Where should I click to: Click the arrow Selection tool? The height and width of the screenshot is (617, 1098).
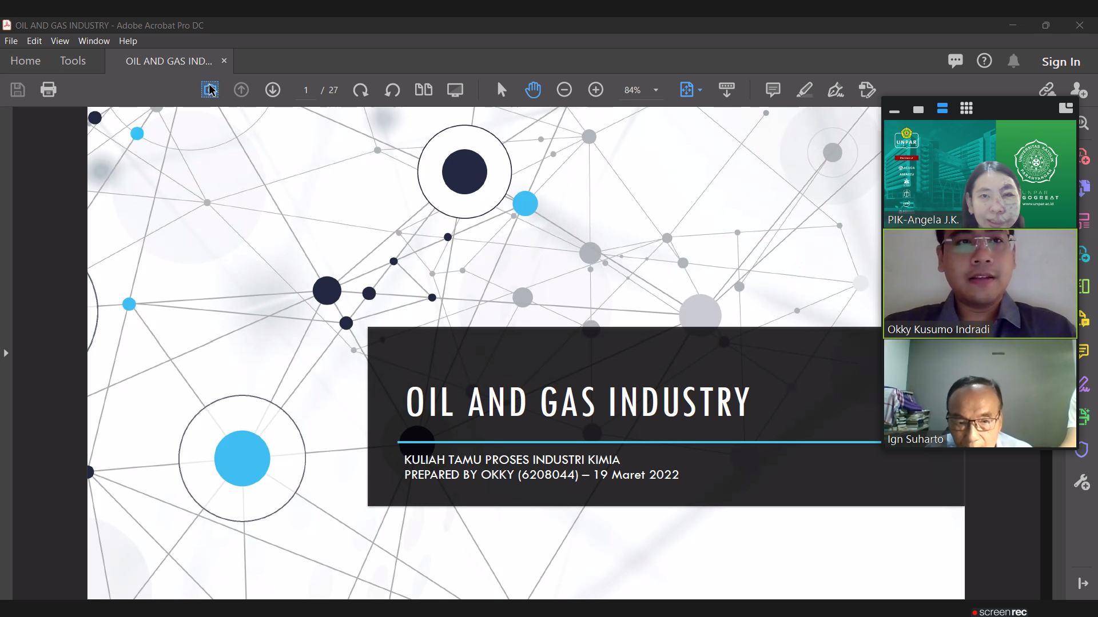click(502, 90)
